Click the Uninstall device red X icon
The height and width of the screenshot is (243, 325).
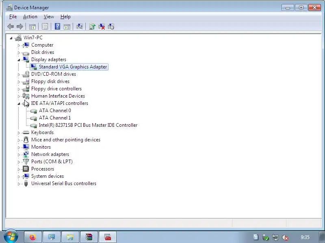click(x=102, y=26)
